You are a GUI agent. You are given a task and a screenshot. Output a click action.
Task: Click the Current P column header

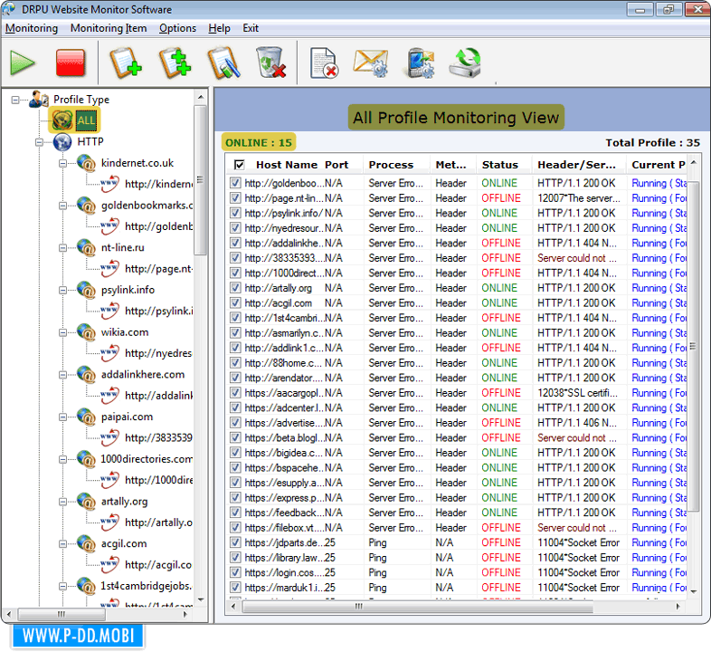[x=658, y=165]
